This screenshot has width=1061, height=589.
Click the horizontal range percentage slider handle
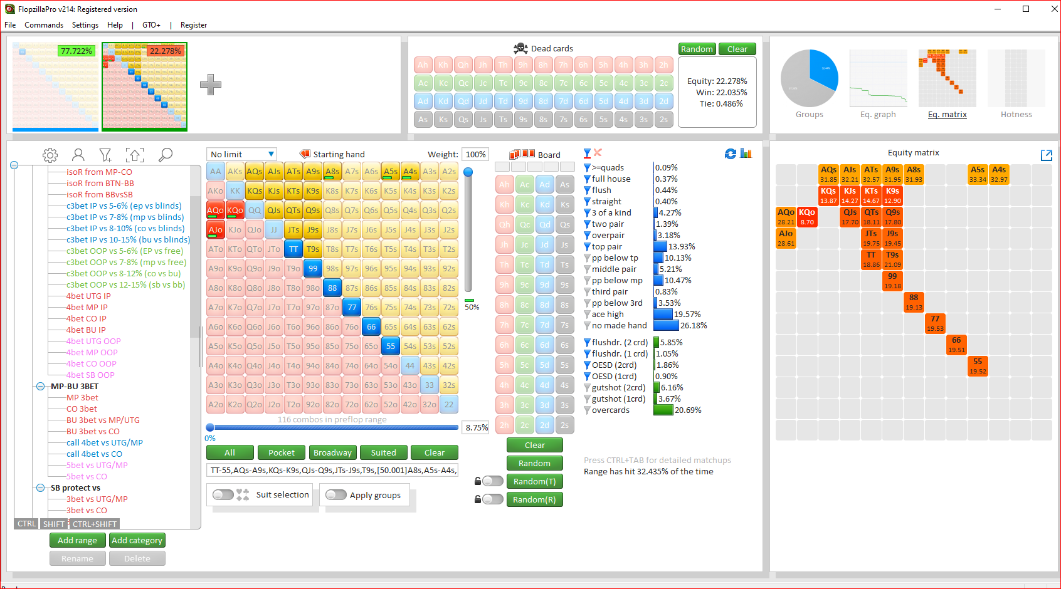[210, 427]
